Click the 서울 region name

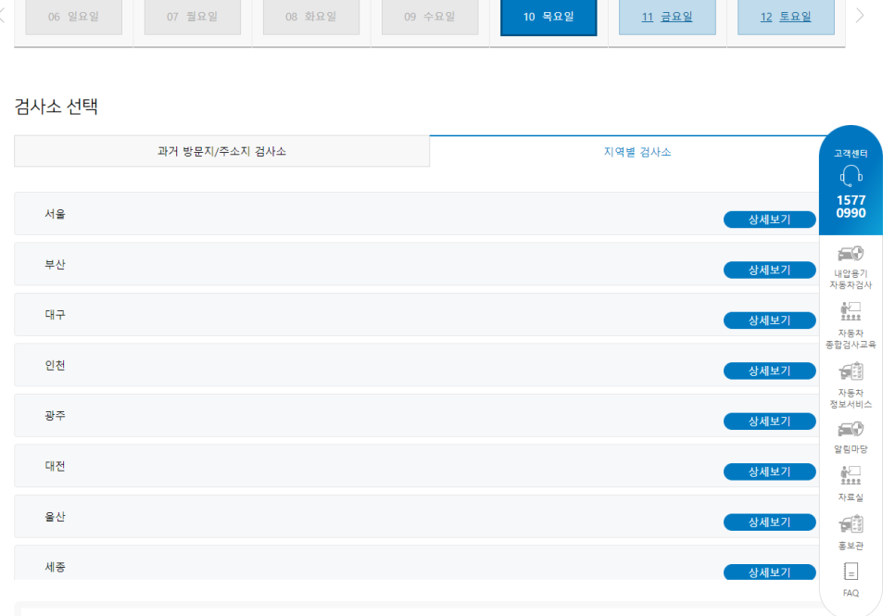click(56, 214)
